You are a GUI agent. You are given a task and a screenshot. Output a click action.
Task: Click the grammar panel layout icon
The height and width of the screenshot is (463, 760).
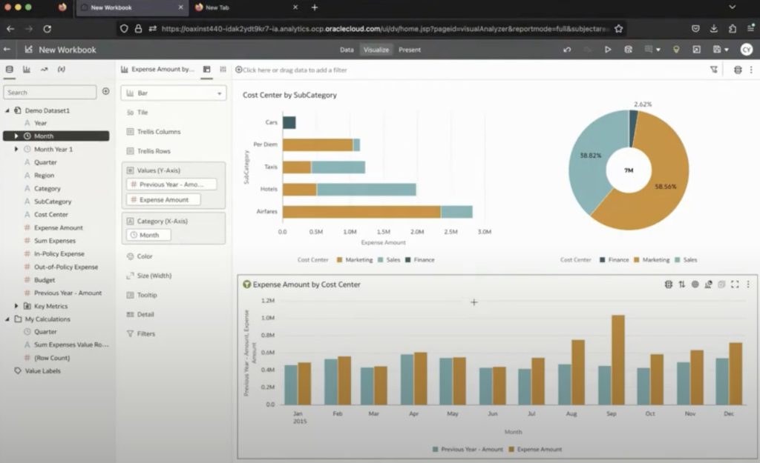pyautogui.click(x=207, y=69)
